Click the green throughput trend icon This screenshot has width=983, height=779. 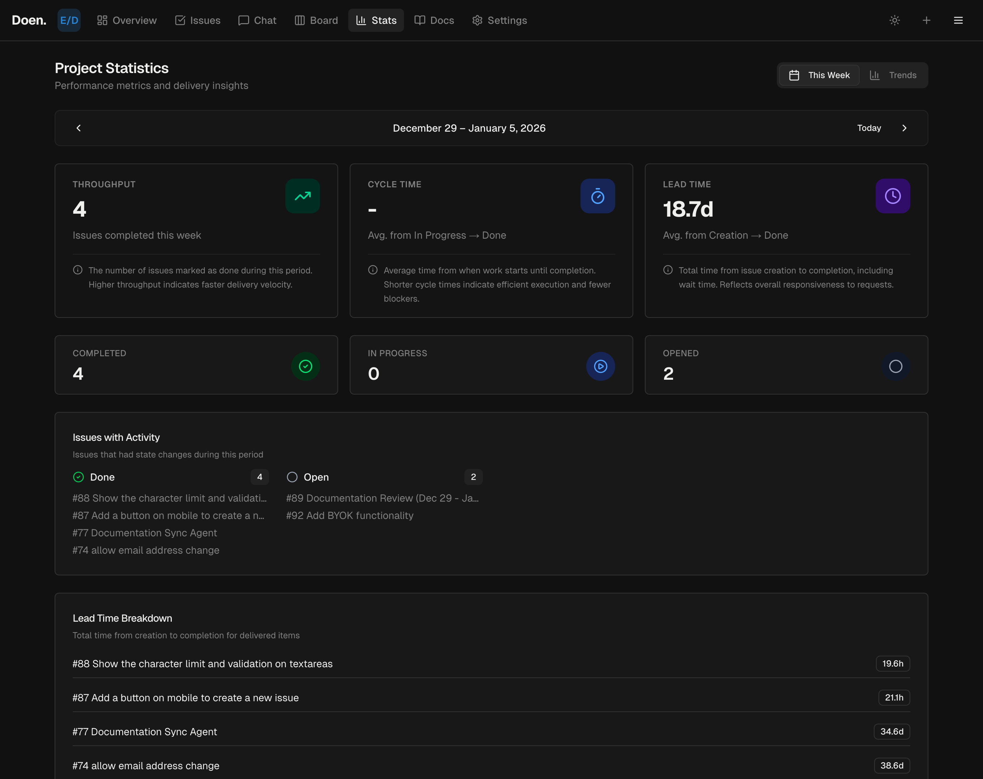(302, 196)
